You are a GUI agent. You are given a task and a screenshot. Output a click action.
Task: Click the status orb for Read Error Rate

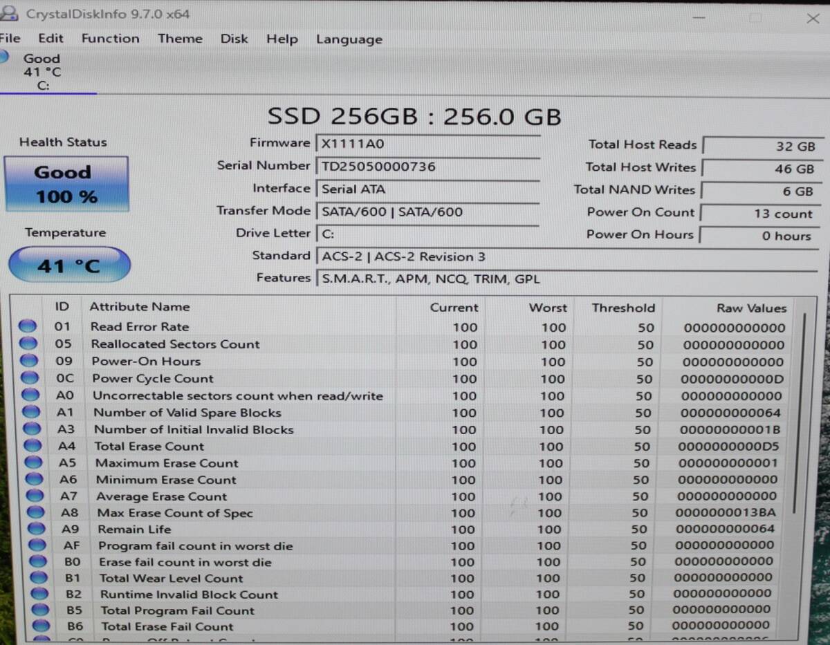coord(28,326)
